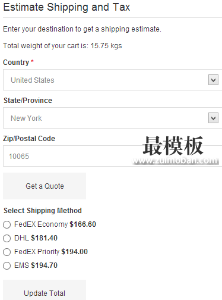
Task: Open the Country combo box showing United States
Action: pyautogui.click(x=112, y=80)
